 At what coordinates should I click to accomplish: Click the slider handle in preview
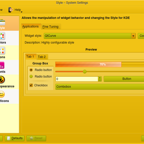click(85, 72)
